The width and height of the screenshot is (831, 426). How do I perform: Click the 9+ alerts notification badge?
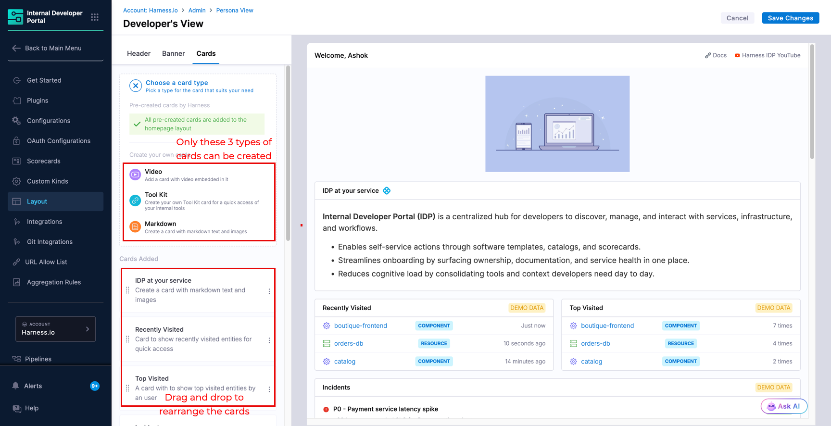(x=95, y=386)
